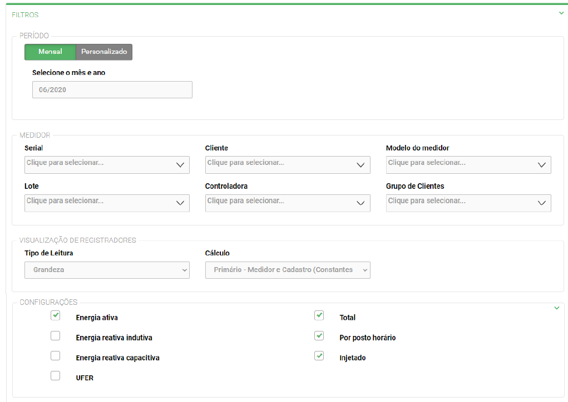Open the Grupo de Clientes dropdown
568x402 pixels.
(468, 203)
